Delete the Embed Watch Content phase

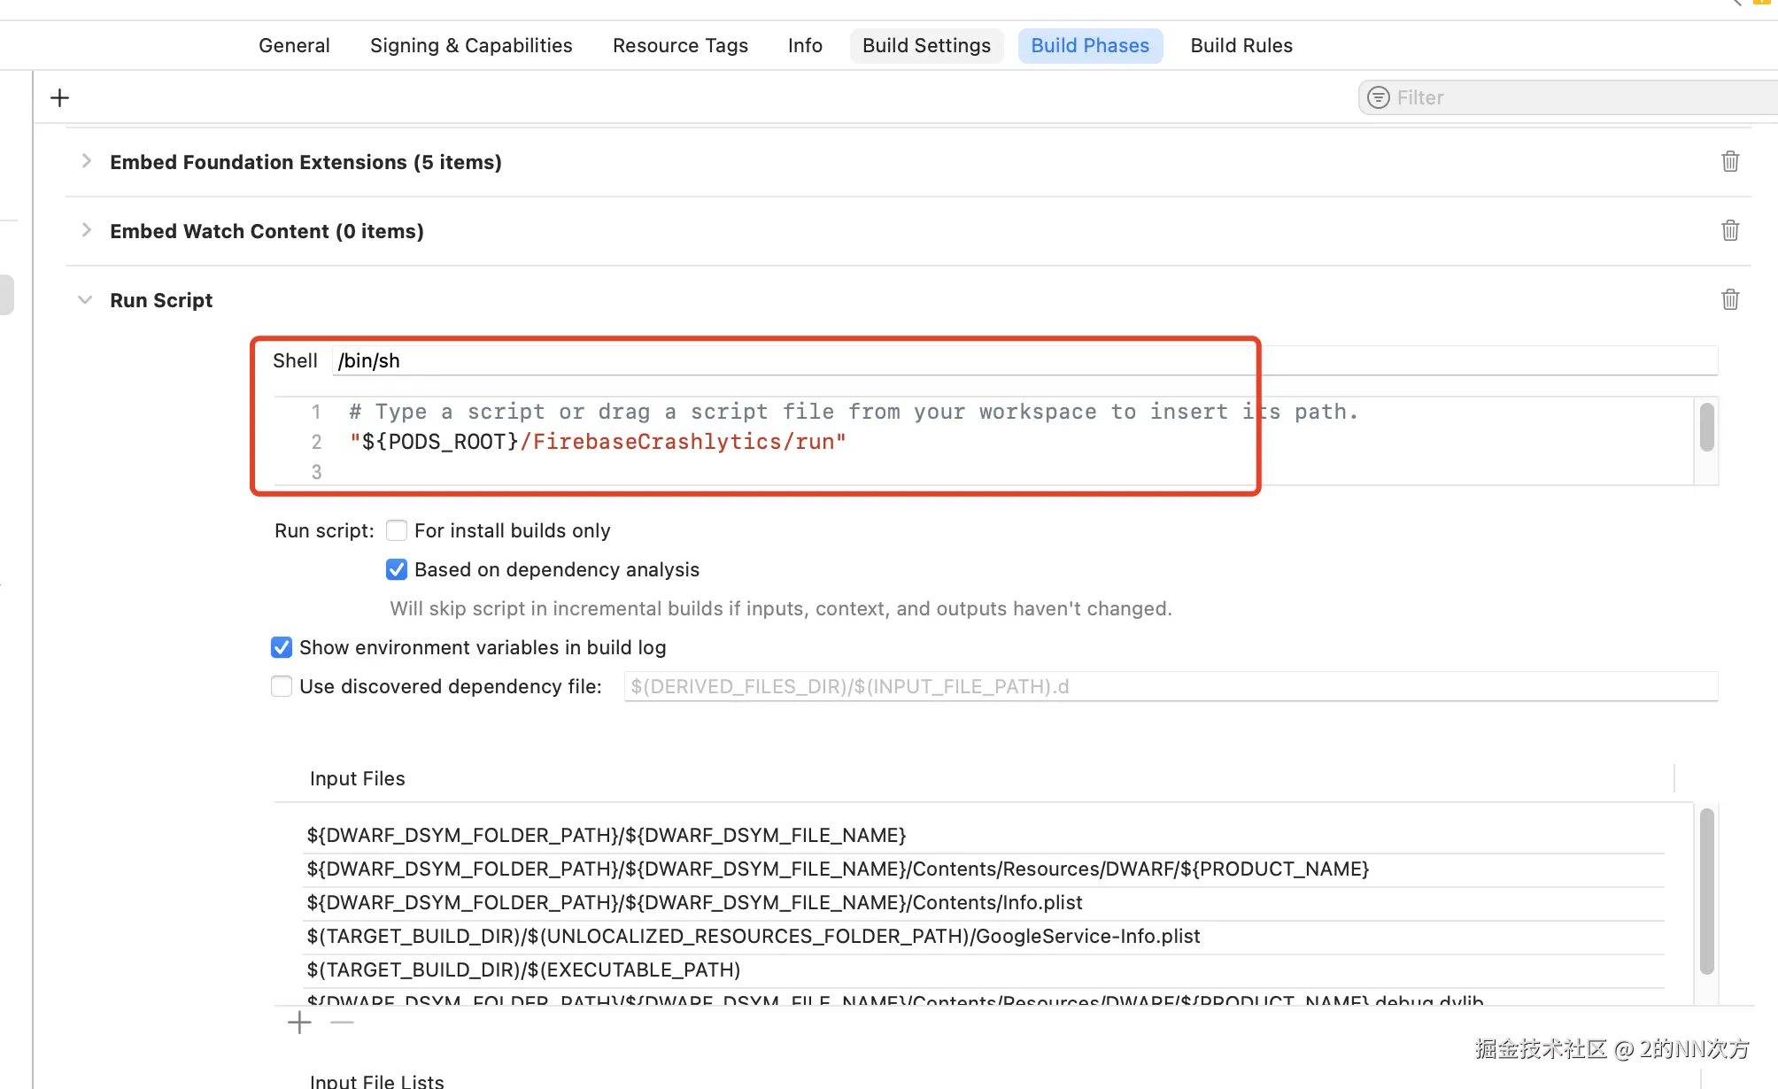coord(1729,231)
